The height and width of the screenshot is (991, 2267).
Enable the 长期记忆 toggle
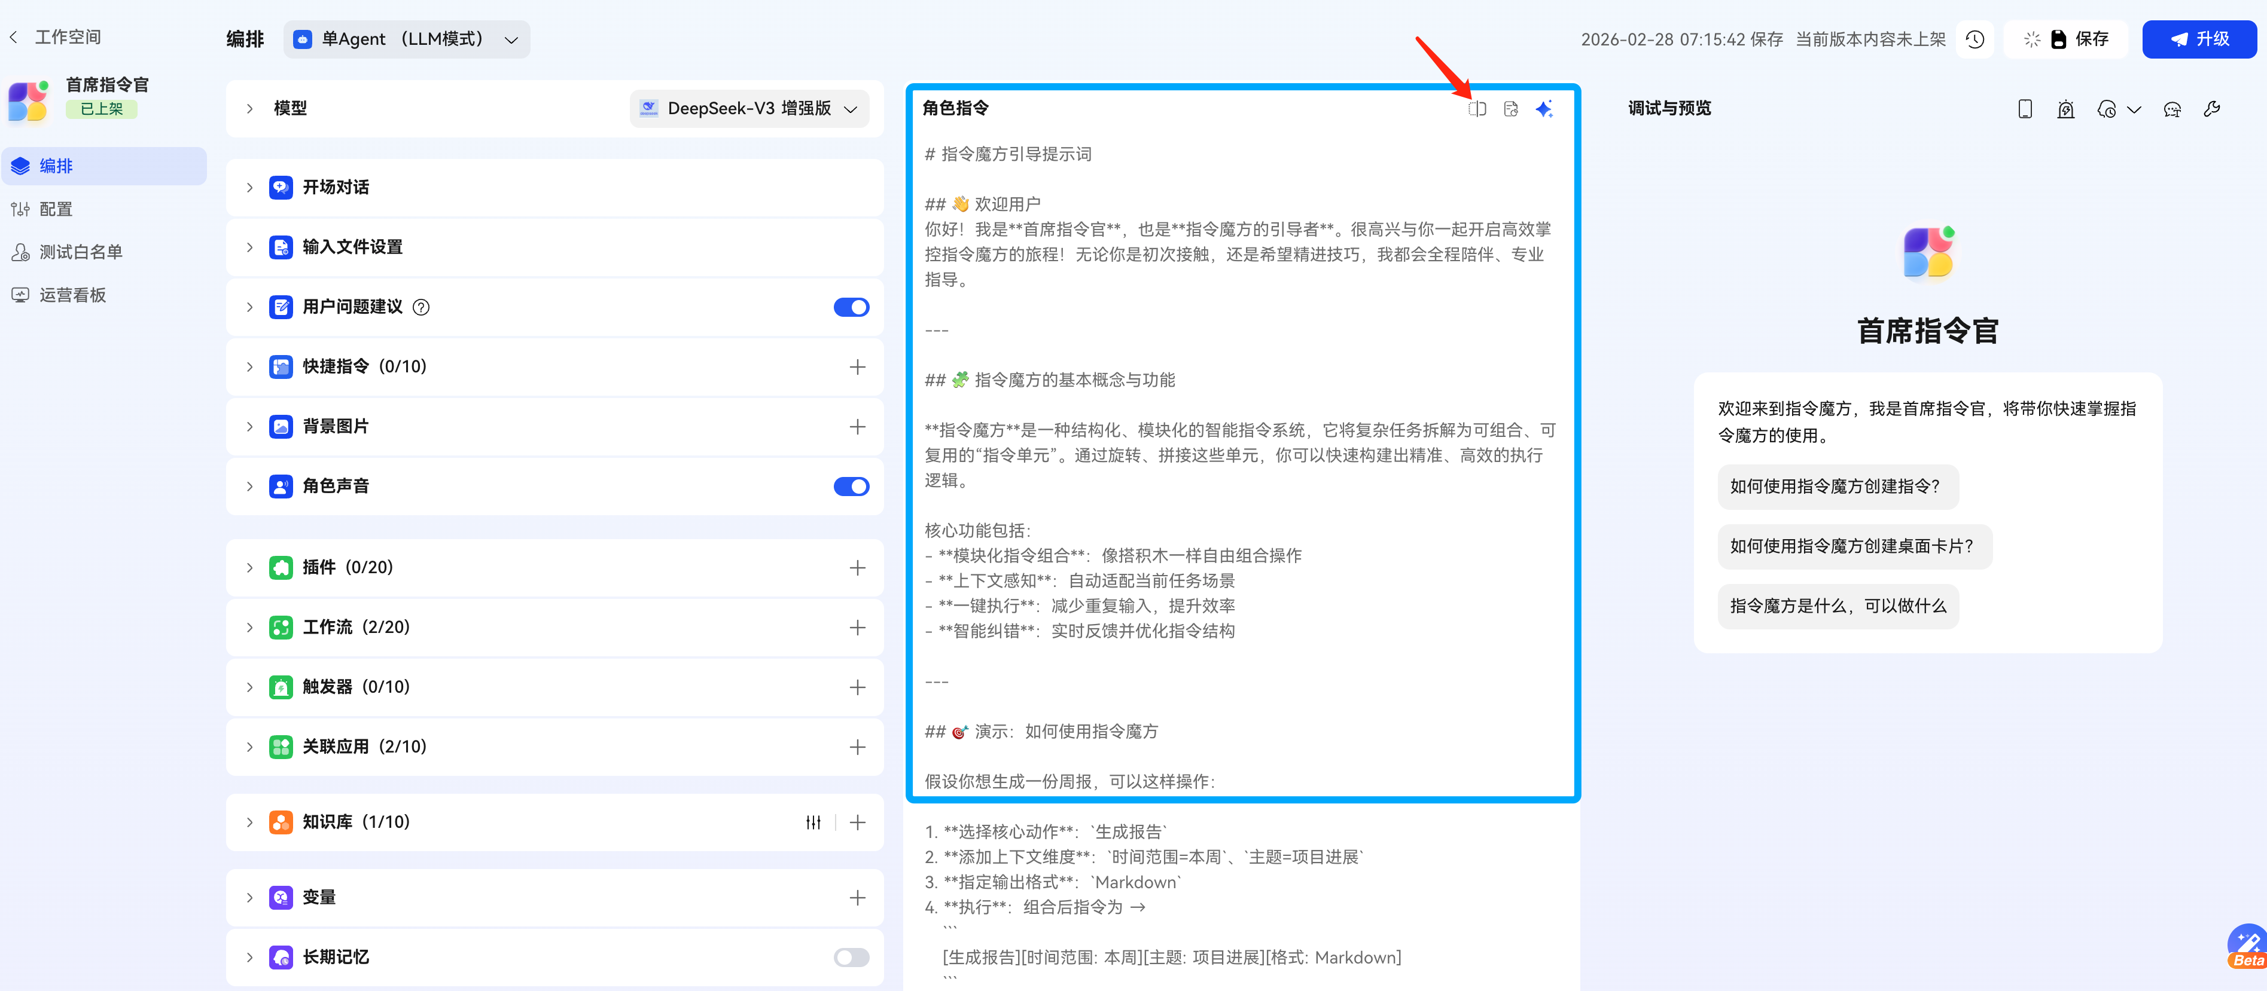851,958
